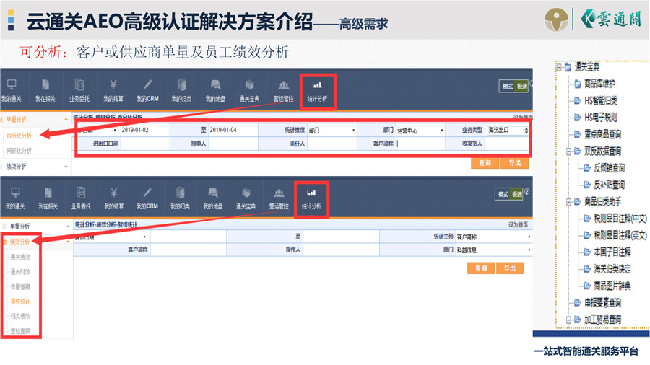Viewport: 650px width, 365px height.
Task: Collapse the 双反数据查询 tree node
Action: coord(569,151)
